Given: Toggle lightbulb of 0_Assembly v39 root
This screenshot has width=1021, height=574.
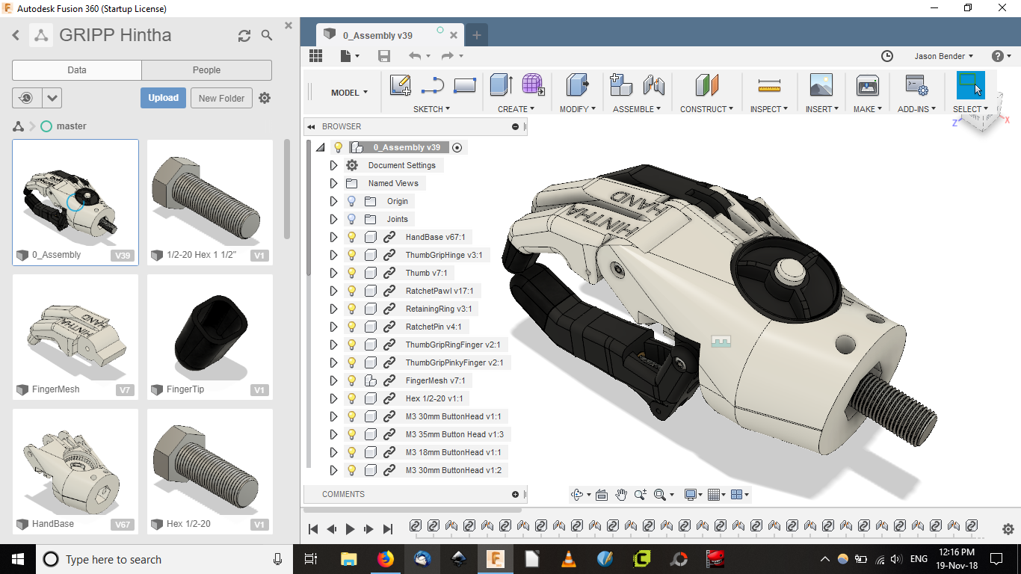Looking at the screenshot, I should point(338,147).
